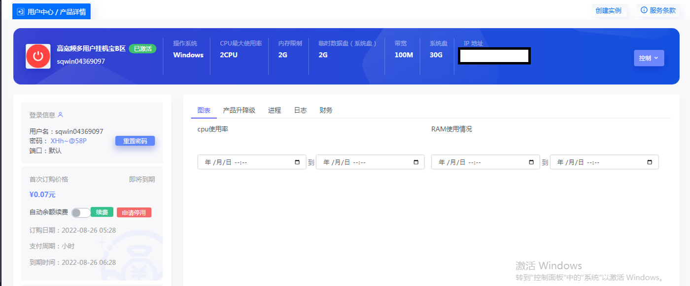Open calendar picker for RAM start date
Screen dimensions: 690x286
pyautogui.click(x=531, y=162)
